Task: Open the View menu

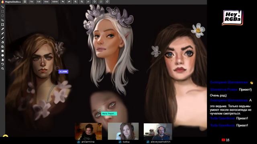Action: pos(46,2)
